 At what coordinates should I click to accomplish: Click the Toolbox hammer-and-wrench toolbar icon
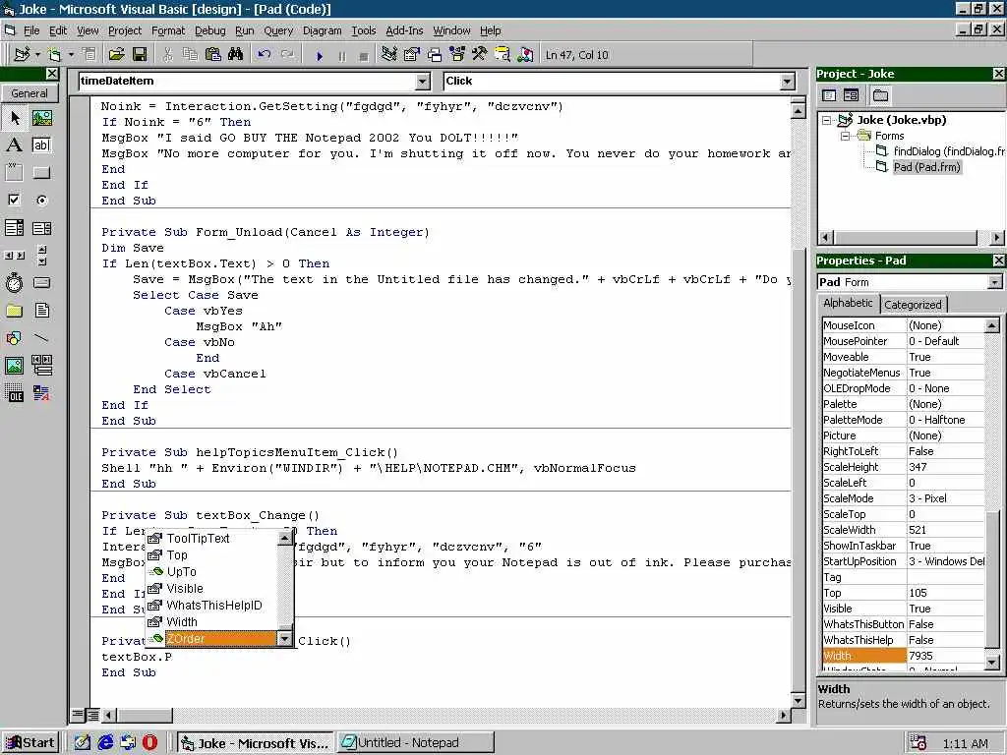point(479,55)
